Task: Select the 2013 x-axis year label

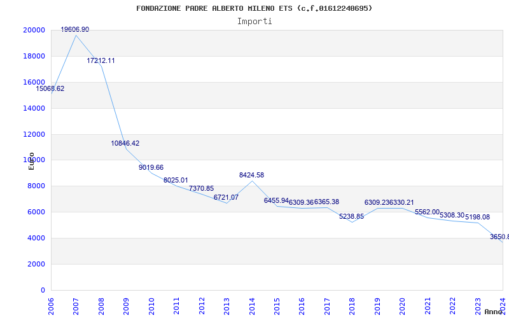Action: (x=227, y=306)
